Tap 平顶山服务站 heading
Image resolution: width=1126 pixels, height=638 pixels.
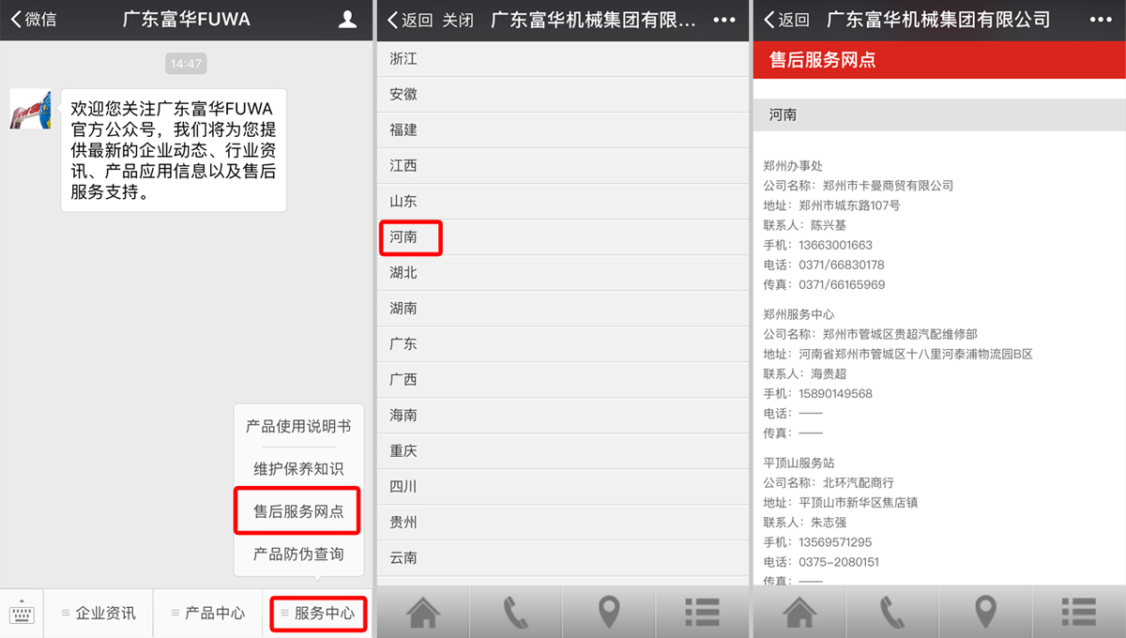[799, 463]
